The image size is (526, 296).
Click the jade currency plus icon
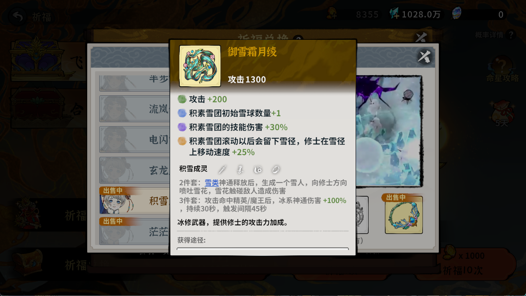[394, 14]
